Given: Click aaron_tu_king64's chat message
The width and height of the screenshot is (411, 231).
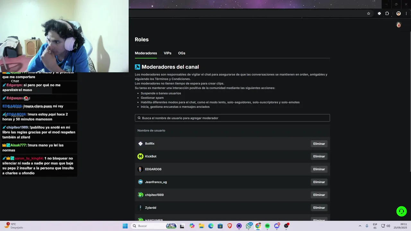Looking at the screenshot, I should point(39,166).
